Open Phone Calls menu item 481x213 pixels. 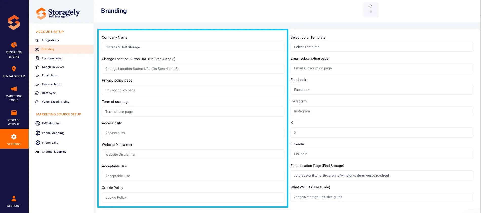50,143
